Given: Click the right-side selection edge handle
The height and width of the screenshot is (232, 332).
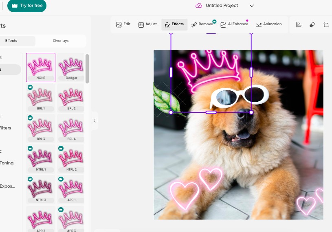Looking at the screenshot, I should pos(251,72).
